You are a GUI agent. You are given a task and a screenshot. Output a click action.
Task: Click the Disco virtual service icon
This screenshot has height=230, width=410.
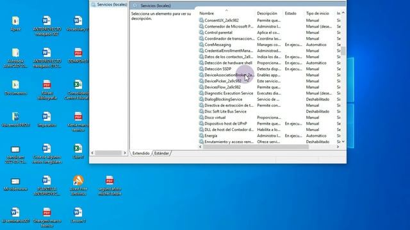click(x=201, y=118)
